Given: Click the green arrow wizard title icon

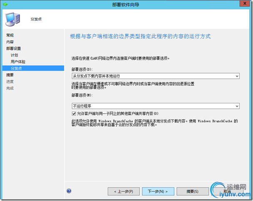Looking at the screenshot, I should 5,4.
